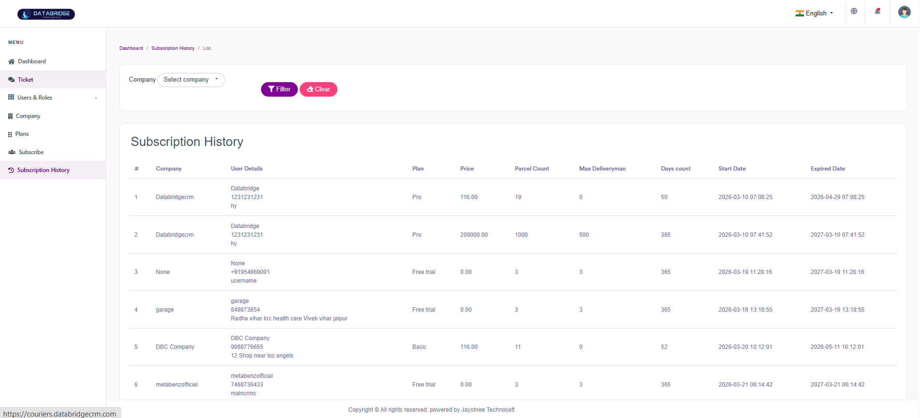Click expired date 2027-03-10 07:41:52
Screen dimensions: 920x418
click(837, 235)
